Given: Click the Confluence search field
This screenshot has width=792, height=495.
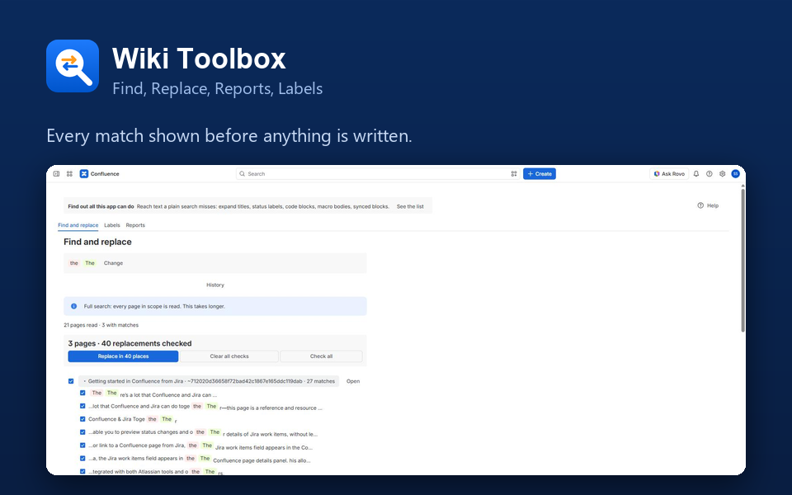Looking at the screenshot, I should (x=378, y=174).
